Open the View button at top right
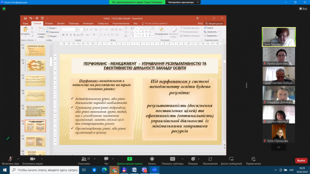The image size is (310, 174). (x=303, y=9)
